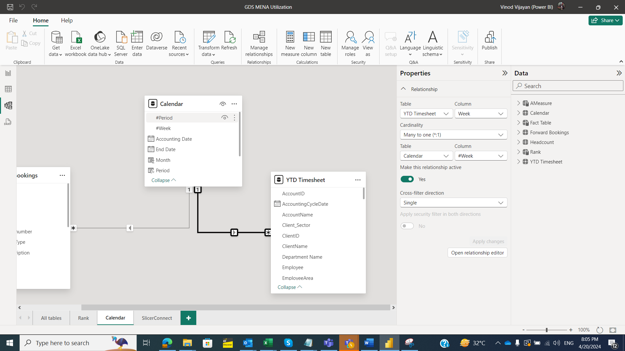
Task: Switch to Table view in sidebar
Action: 8,89
